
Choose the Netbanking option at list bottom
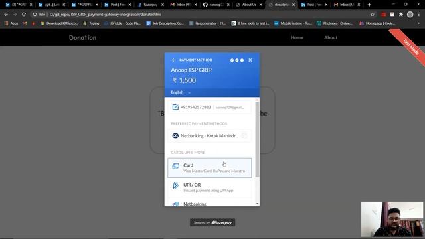[210, 202]
